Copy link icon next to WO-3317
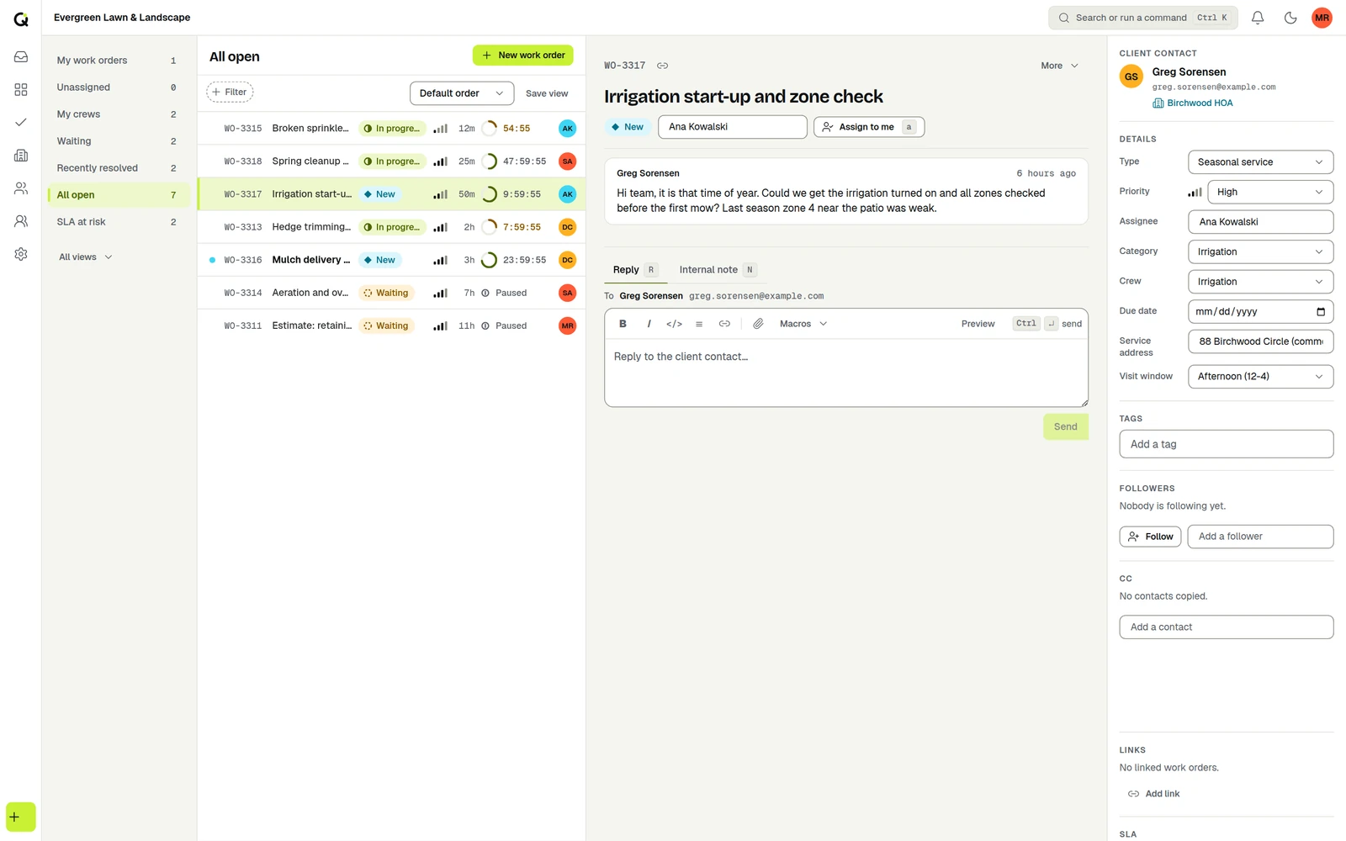 click(663, 66)
